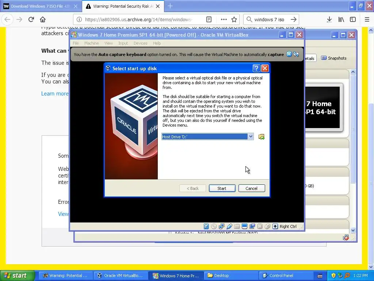Open the Host Drive 'D:' dropdown

point(251,137)
